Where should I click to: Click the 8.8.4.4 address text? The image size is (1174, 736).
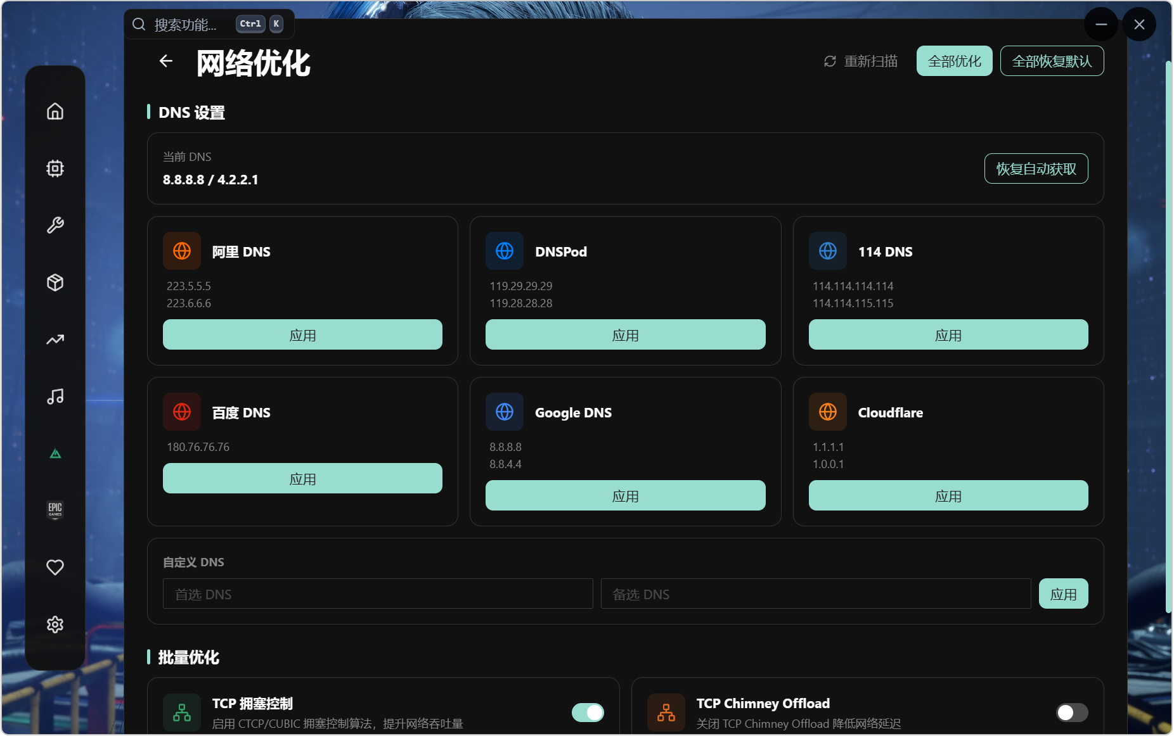506,464
